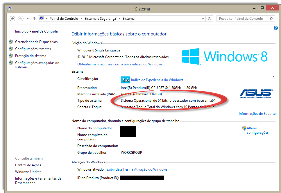
Task: Refresh the page with the reload icon
Action: 209,19
